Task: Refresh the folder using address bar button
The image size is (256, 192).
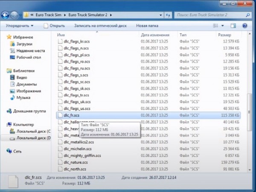Action: point(168,15)
